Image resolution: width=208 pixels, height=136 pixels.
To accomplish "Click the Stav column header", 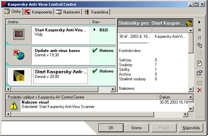I will pos(103,22).
